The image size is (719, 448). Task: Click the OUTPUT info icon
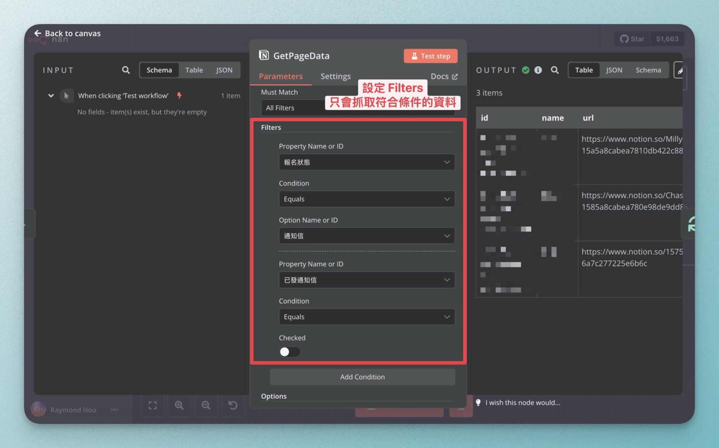(x=538, y=70)
